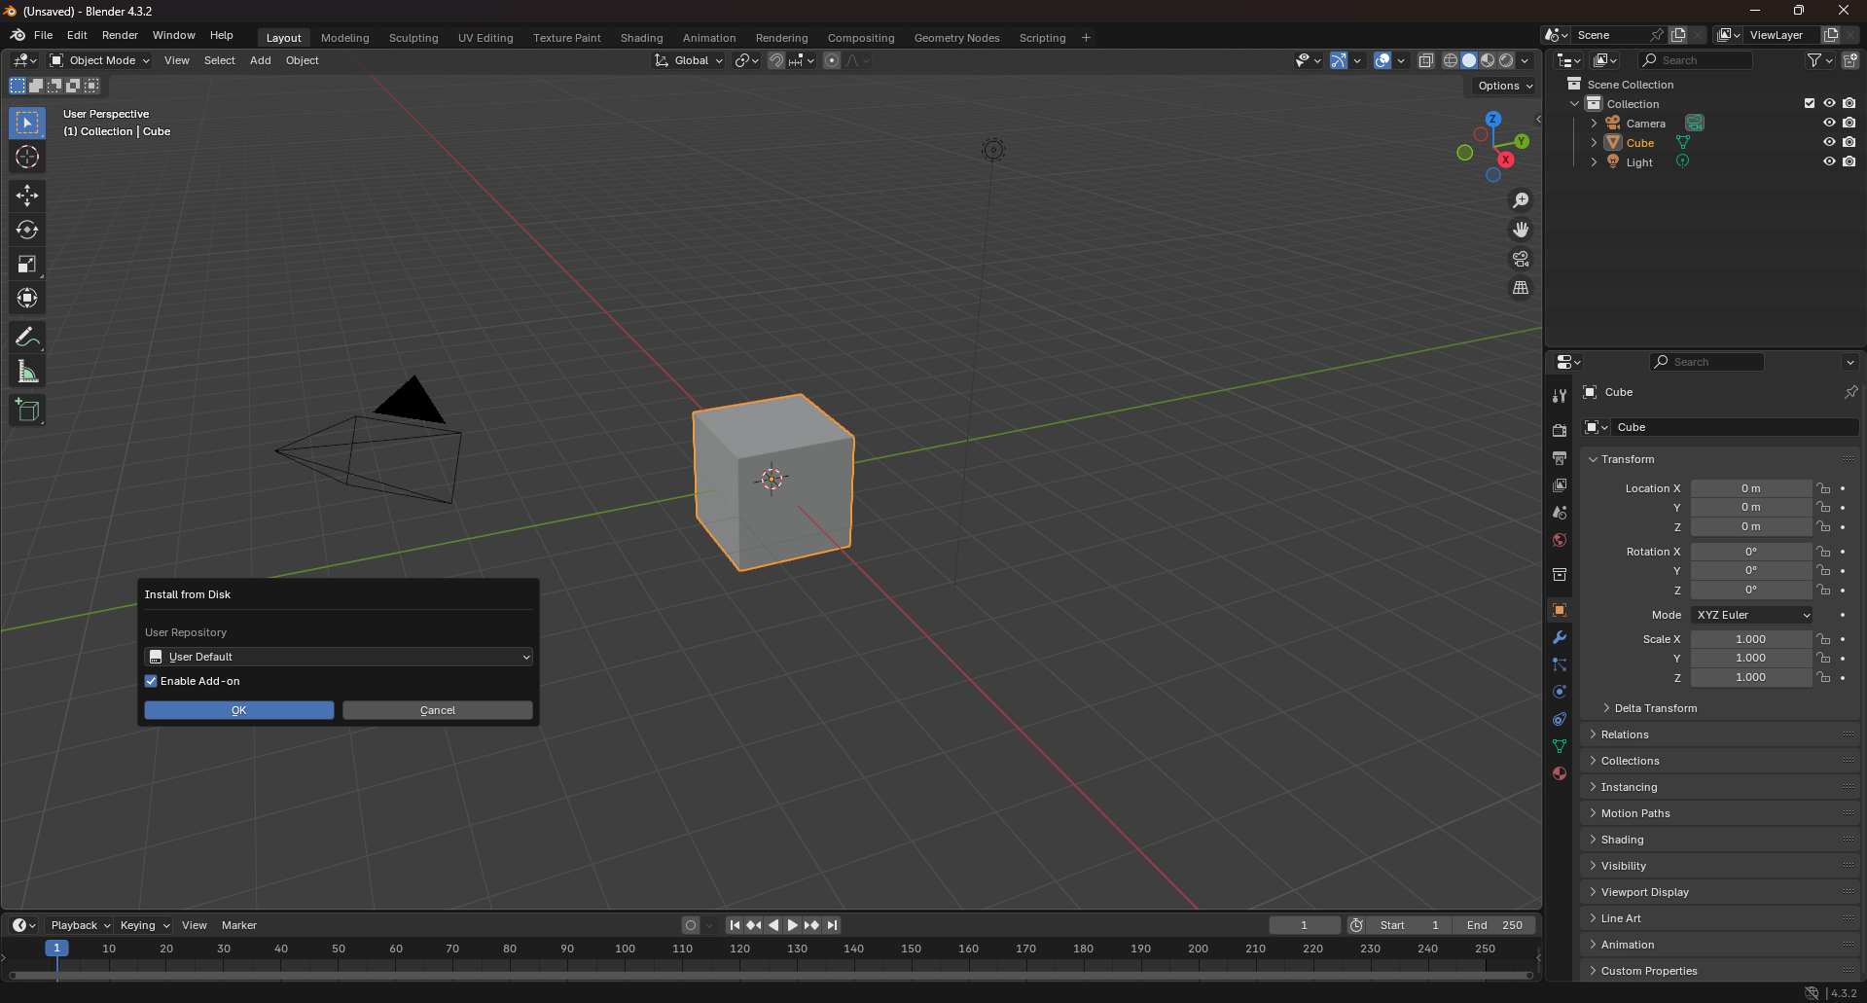
Task: Click the Location Z value field
Action: [x=1751, y=526]
